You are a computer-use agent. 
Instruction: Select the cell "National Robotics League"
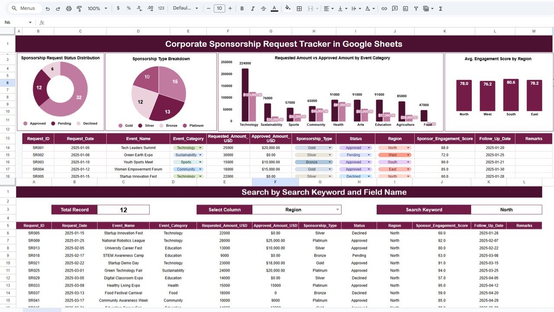pyautogui.click(x=123, y=240)
